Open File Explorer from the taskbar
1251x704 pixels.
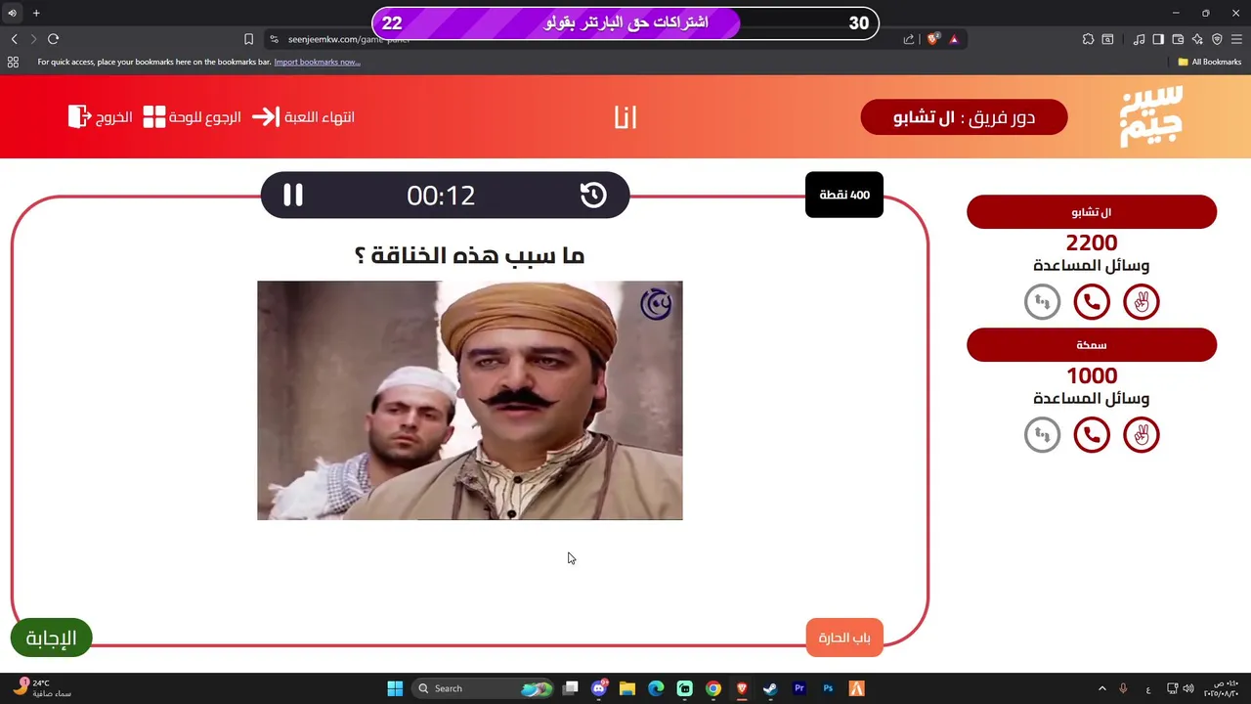(x=627, y=688)
